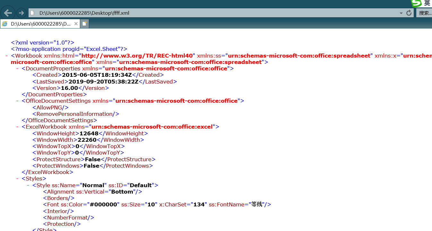Collapse the ExcelWorkbook node
The image size is (432, 231).
pyautogui.click(x=17, y=126)
